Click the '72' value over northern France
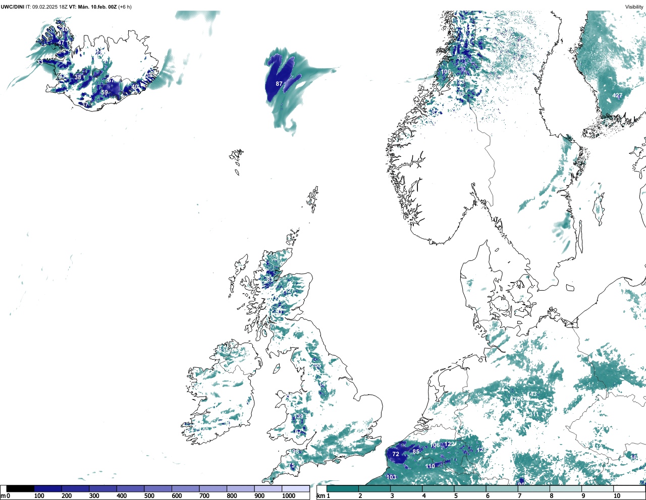Image resolution: width=646 pixels, height=500 pixels. [396, 454]
